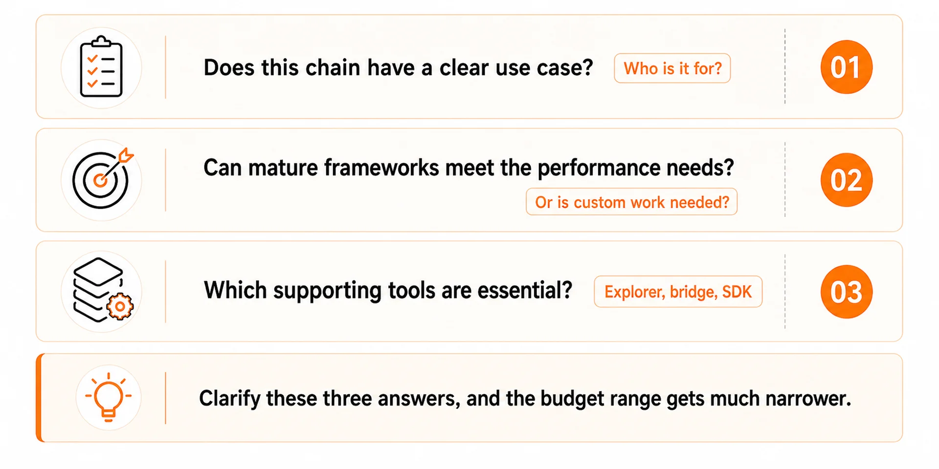Click the stacked layers with gear icon
The image size is (939, 469).
pyautogui.click(x=103, y=290)
